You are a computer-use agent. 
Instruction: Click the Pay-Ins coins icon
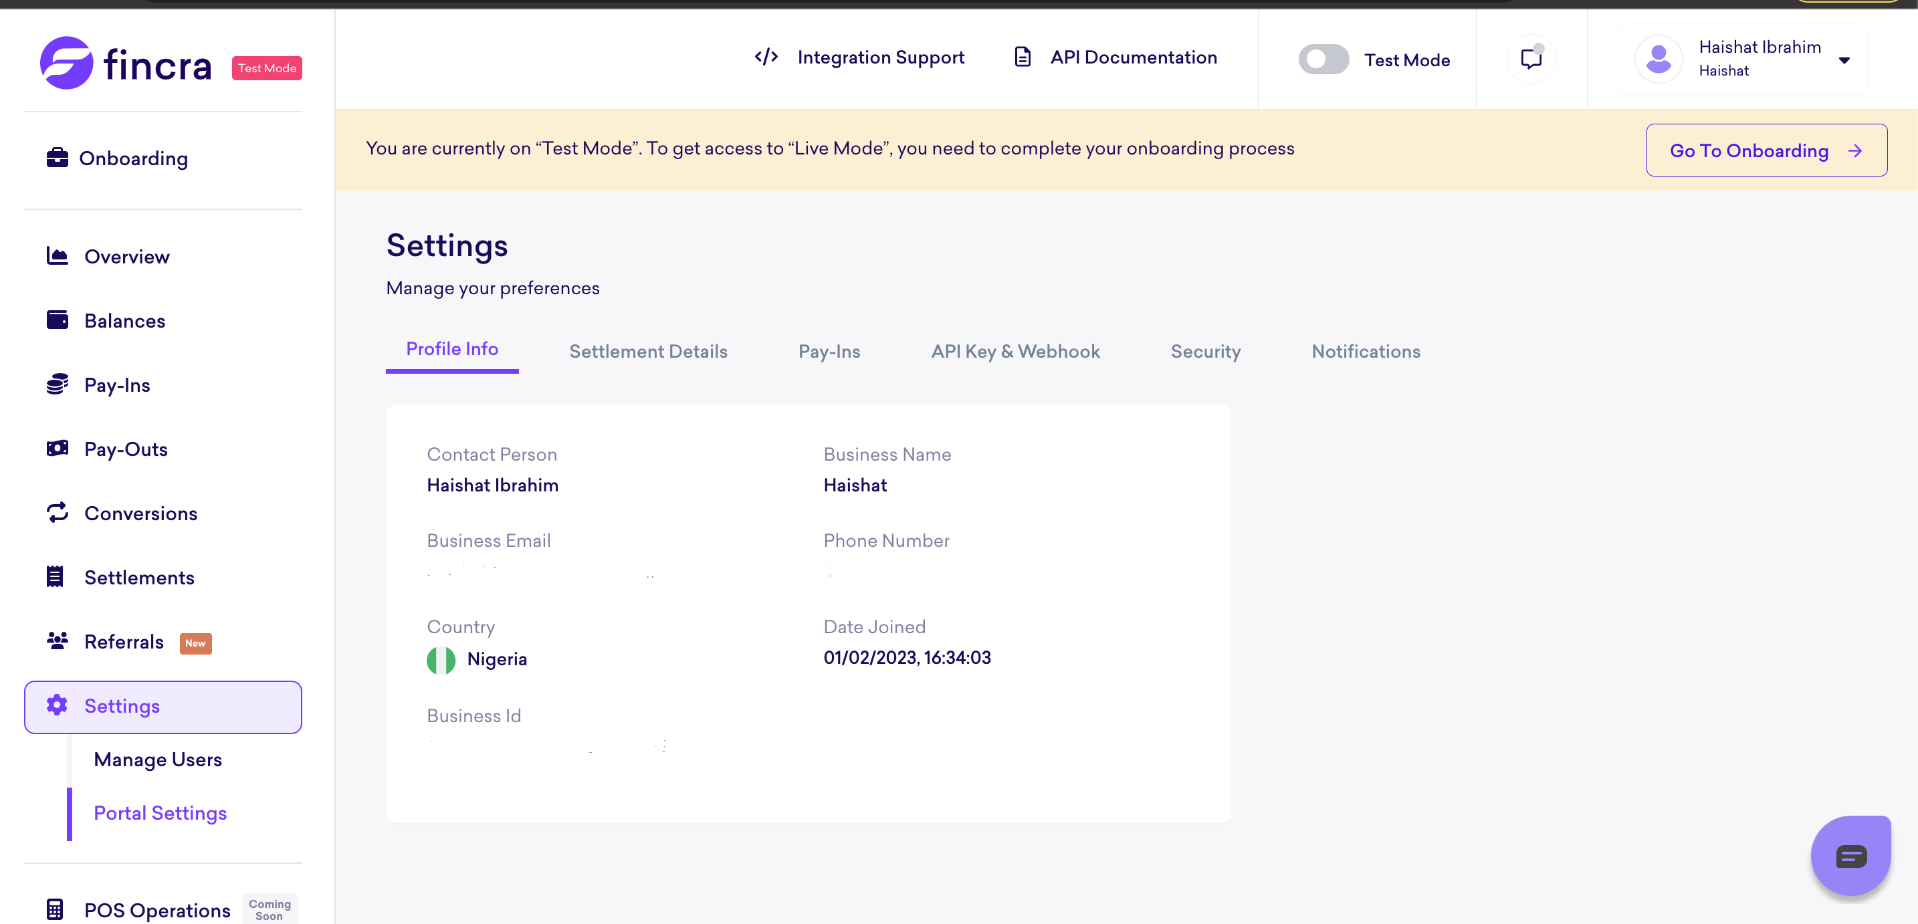click(x=58, y=384)
